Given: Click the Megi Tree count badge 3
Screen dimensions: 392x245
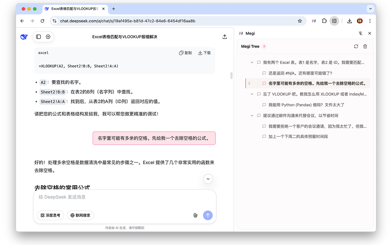Looking at the screenshot, I should pos(264,47).
